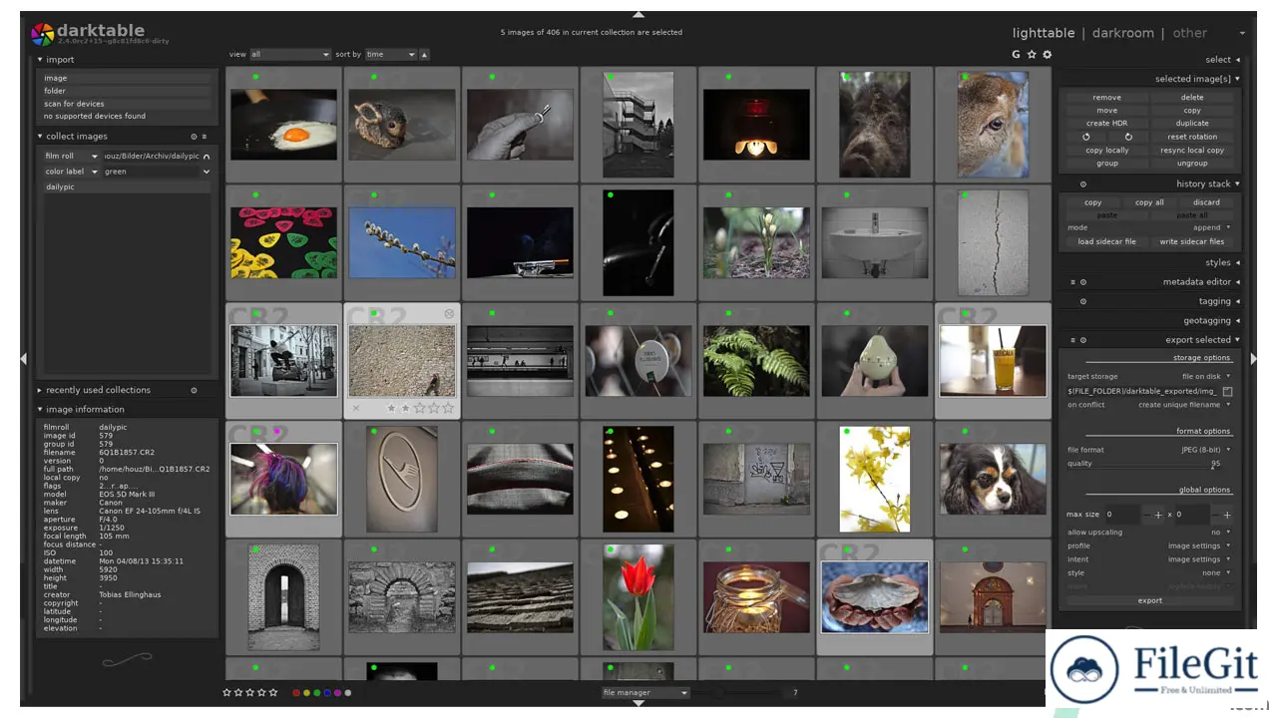Set one-star rating in bottom toolbar

tap(227, 692)
